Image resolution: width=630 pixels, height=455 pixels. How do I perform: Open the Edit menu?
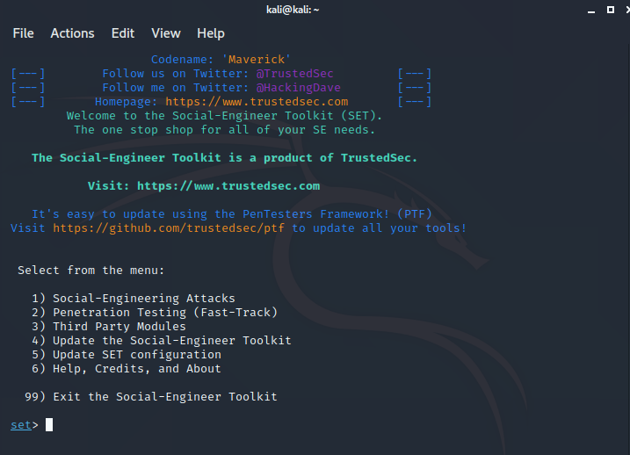(x=122, y=33)
